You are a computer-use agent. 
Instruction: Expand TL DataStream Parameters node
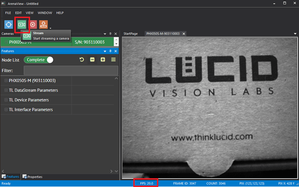tap(6, 90)
